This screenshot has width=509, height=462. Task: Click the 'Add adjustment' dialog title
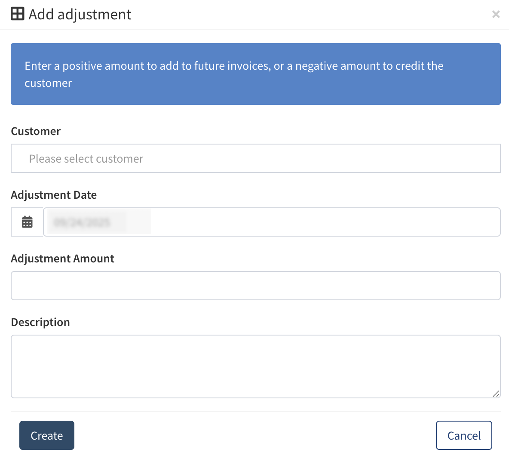pyautogui.click(x=80, y=14)
